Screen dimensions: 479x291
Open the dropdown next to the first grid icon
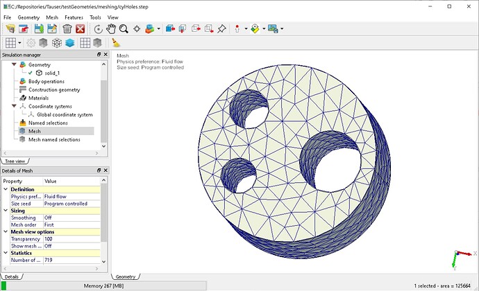click(x=19, y=43)
